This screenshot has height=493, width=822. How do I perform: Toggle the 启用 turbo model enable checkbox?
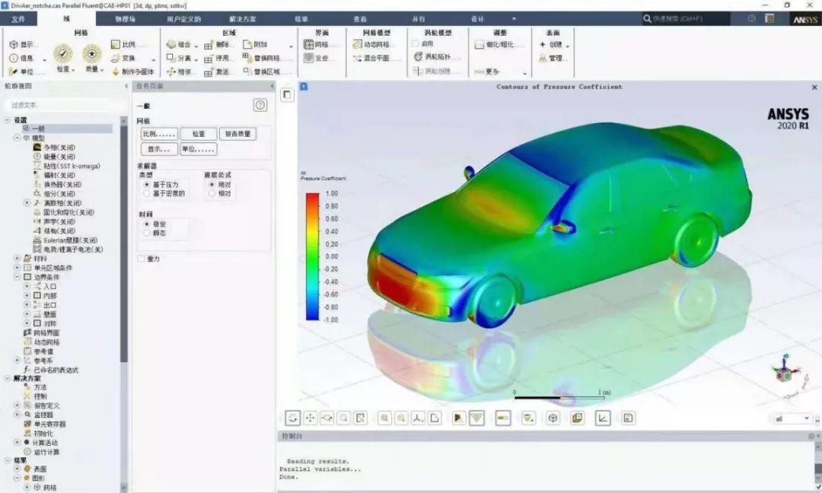point(416,43)
